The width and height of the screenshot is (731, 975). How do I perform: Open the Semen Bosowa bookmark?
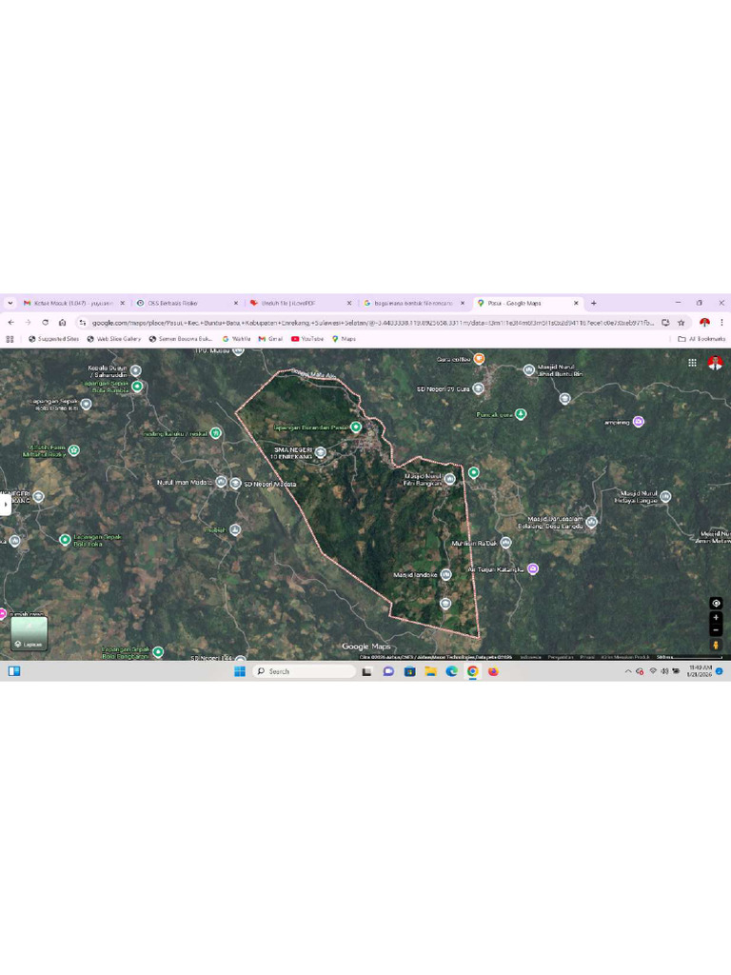point(181,339)
